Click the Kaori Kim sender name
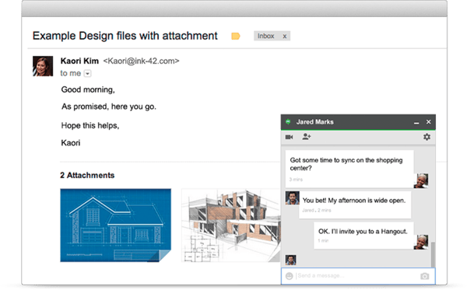 point(79,61)
